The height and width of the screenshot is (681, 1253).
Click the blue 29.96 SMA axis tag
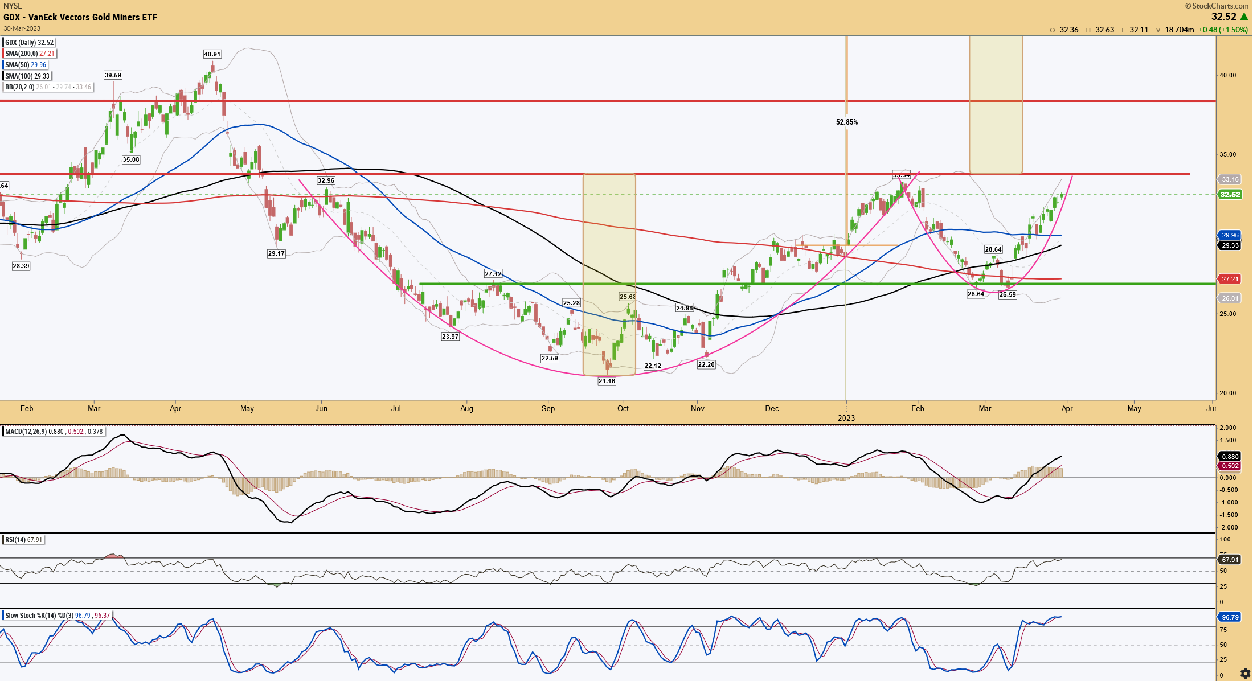click(1230, 235)
